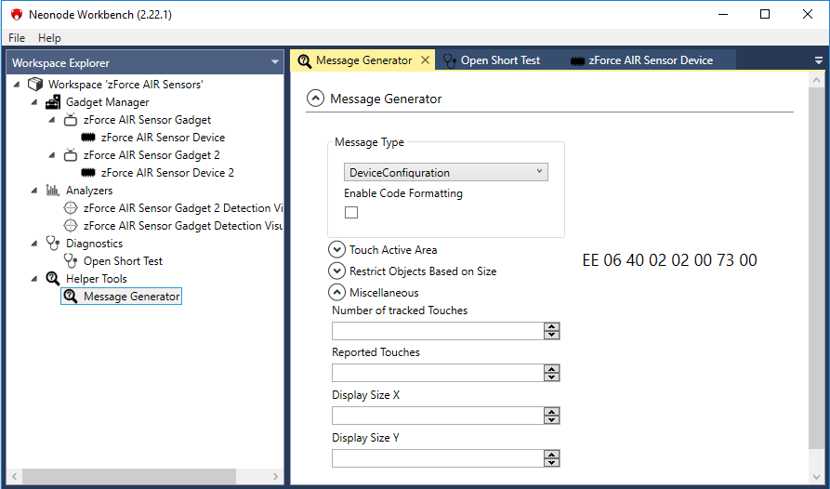
Task: Click the zForce AIR Sensor Gadget 2 icon
Action: tap(71, 155)
